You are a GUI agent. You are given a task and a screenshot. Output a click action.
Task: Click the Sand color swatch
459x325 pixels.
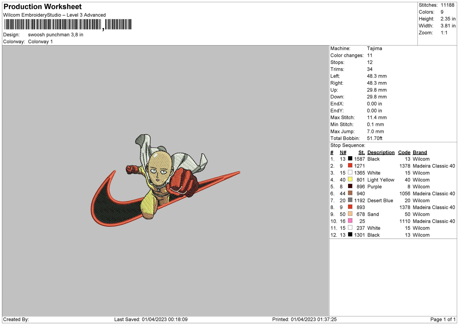point(350,214)
